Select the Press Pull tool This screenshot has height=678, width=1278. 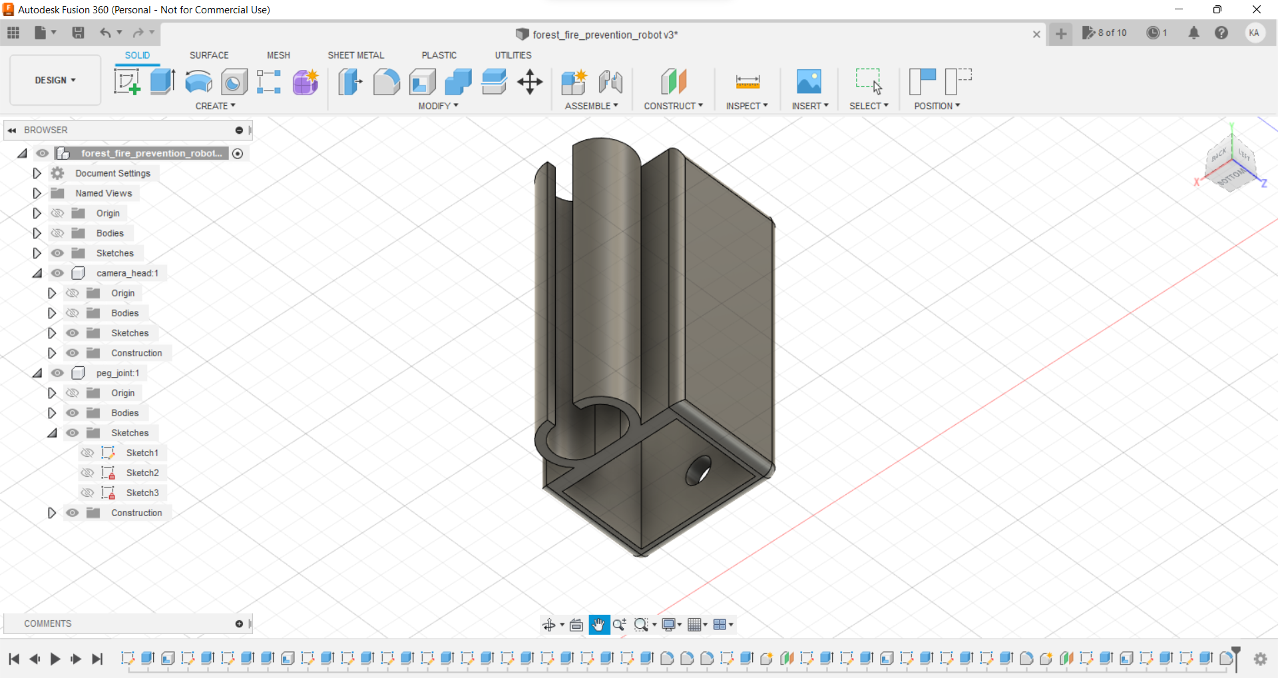(x=350, y=82)
